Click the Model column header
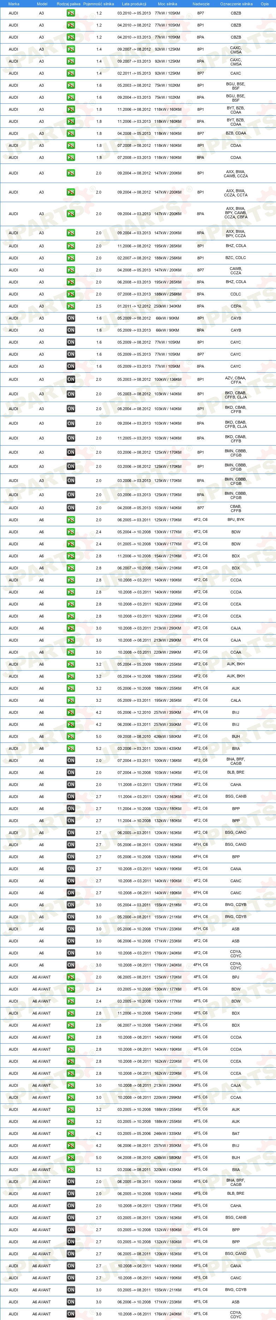Viewport: 276px width, 1320px height. [42, 4]
